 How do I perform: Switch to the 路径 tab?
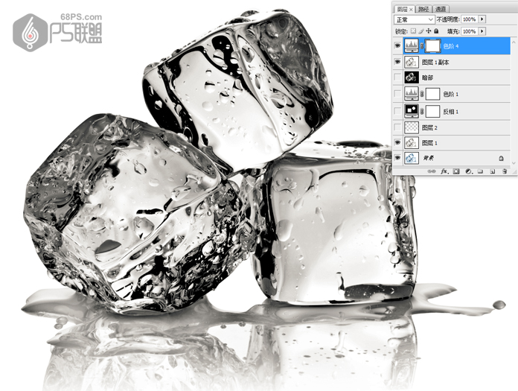coord(423,7)
